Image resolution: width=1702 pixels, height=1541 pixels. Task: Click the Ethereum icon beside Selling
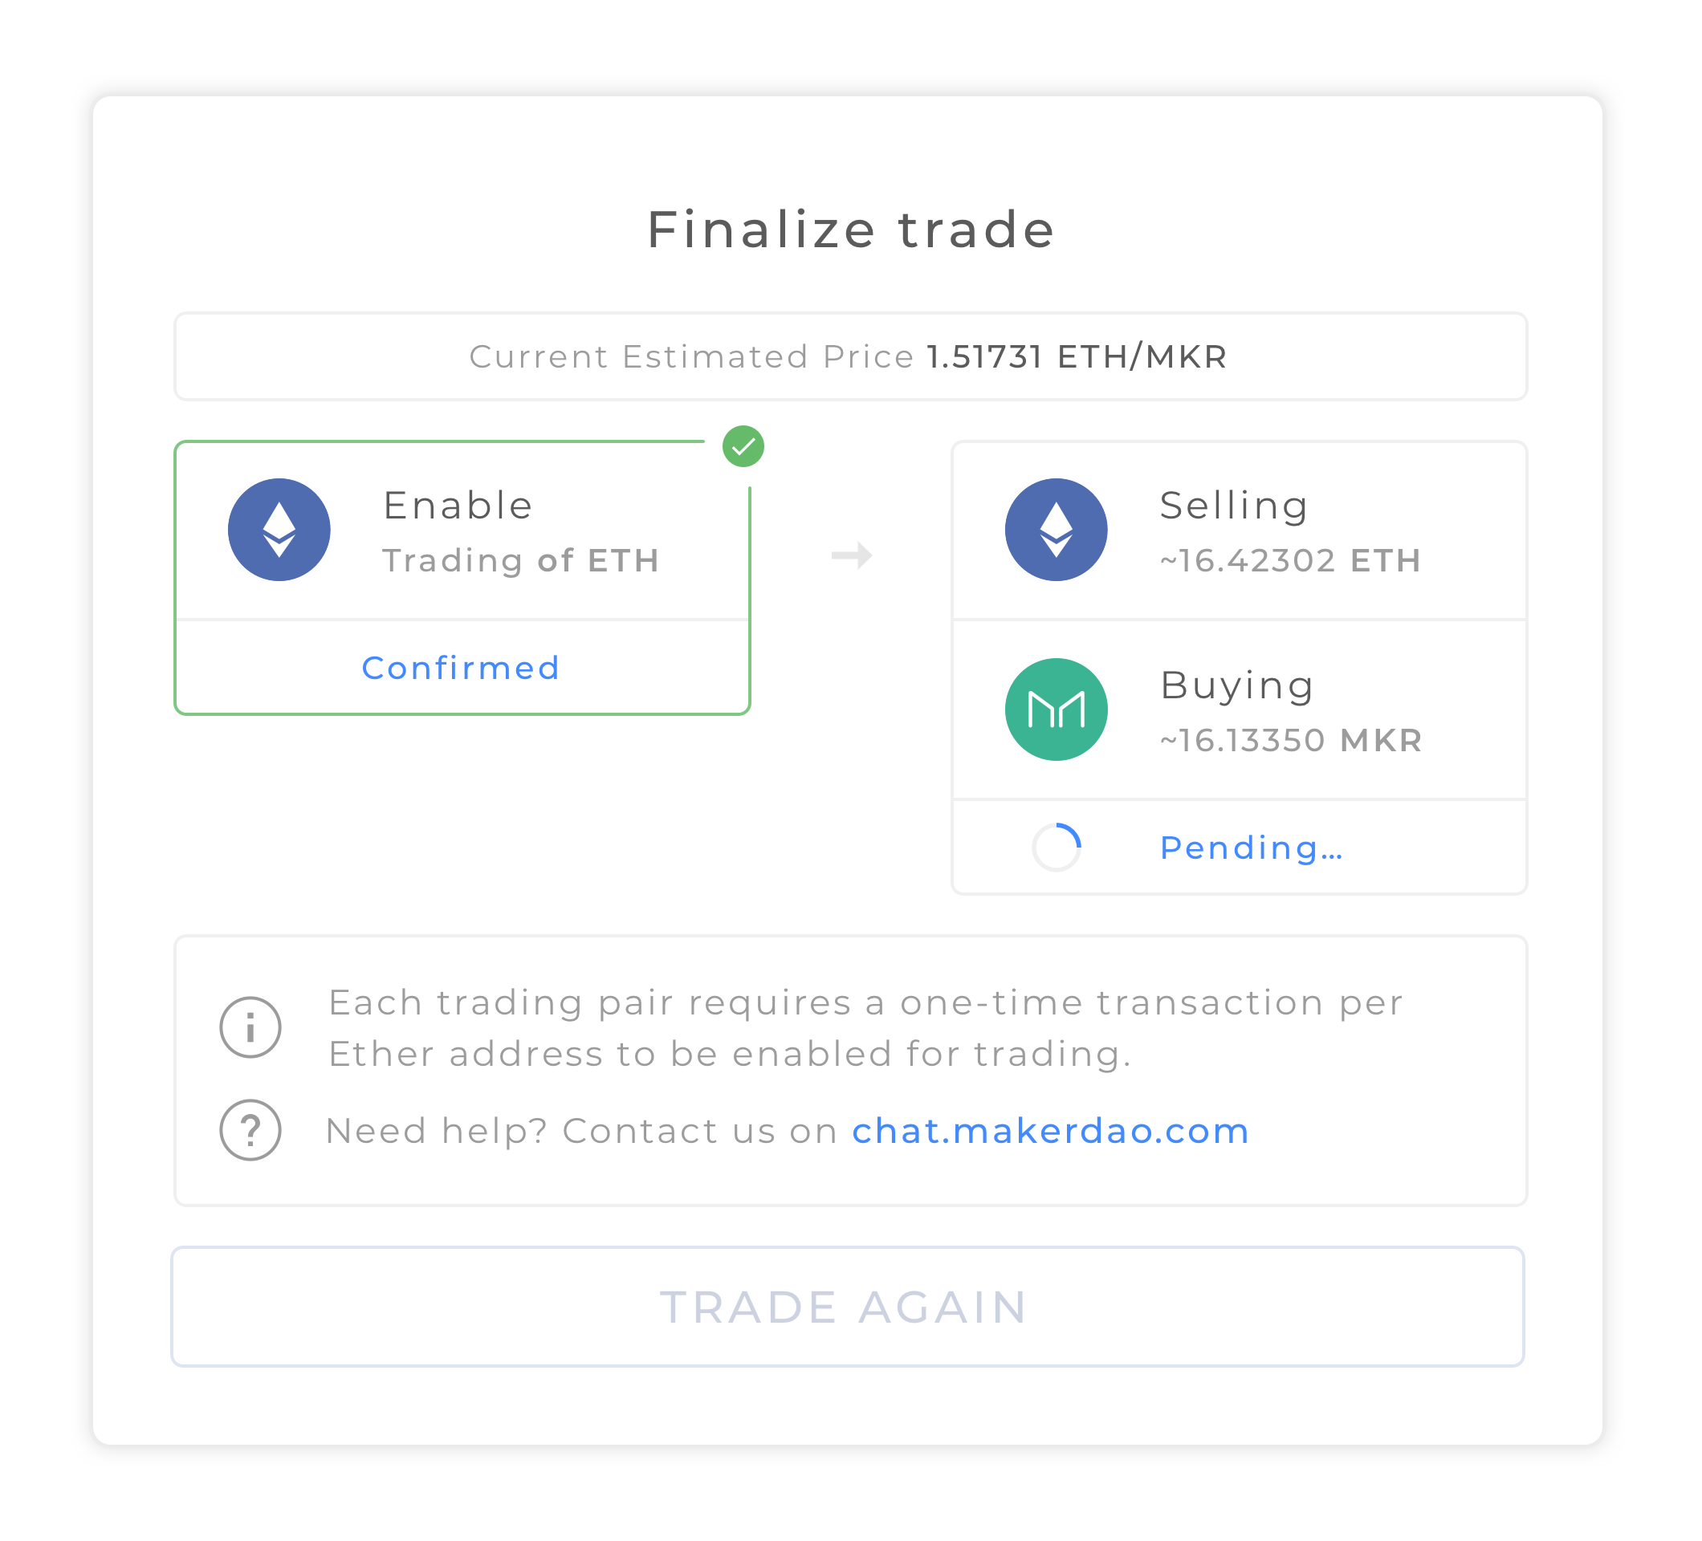[x=1055, y=529]
